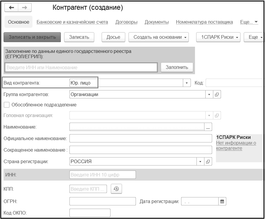Focus the ИНН input field

click(x=103, y=175)
